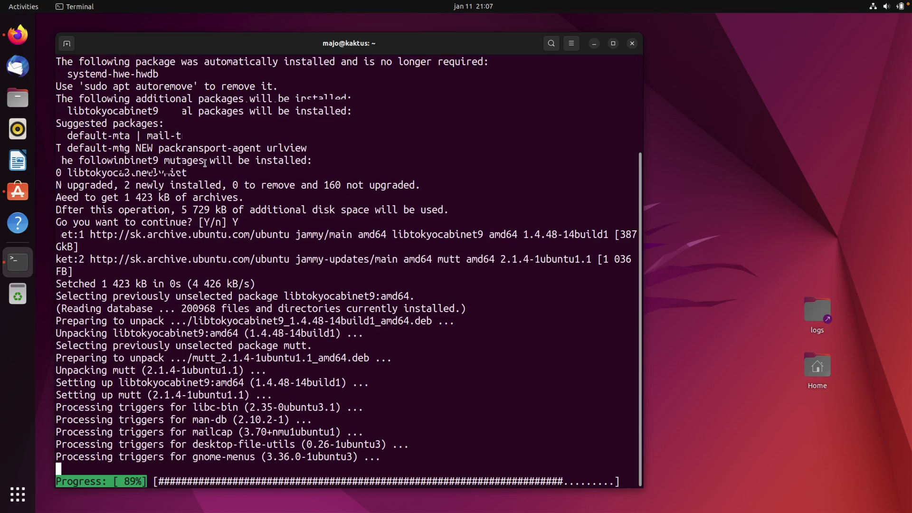Open system menu via volume icon
This screenshot has width=912, height=513.
pos(886,6)
